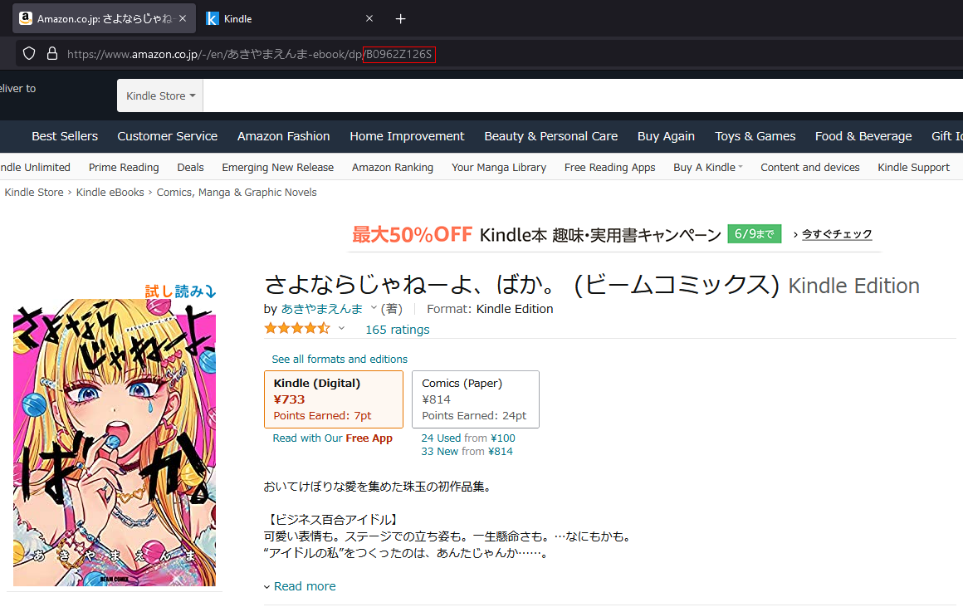This screenshot has height=612, width=963.
Task: Click the Amazon search input field
Action: [x=582, y=95]
